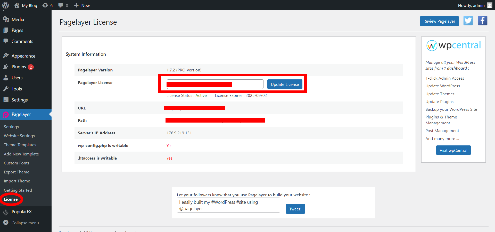Screen dimensions: 495x232
Task: Click Collapse menu text
Action: pos(25,223)
